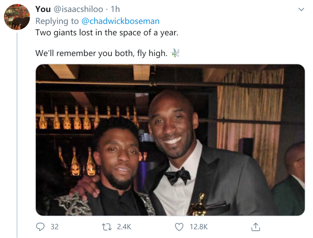Expand the tweet options chevron
This screenshot has height=238, width=313.
pos(301,10)
